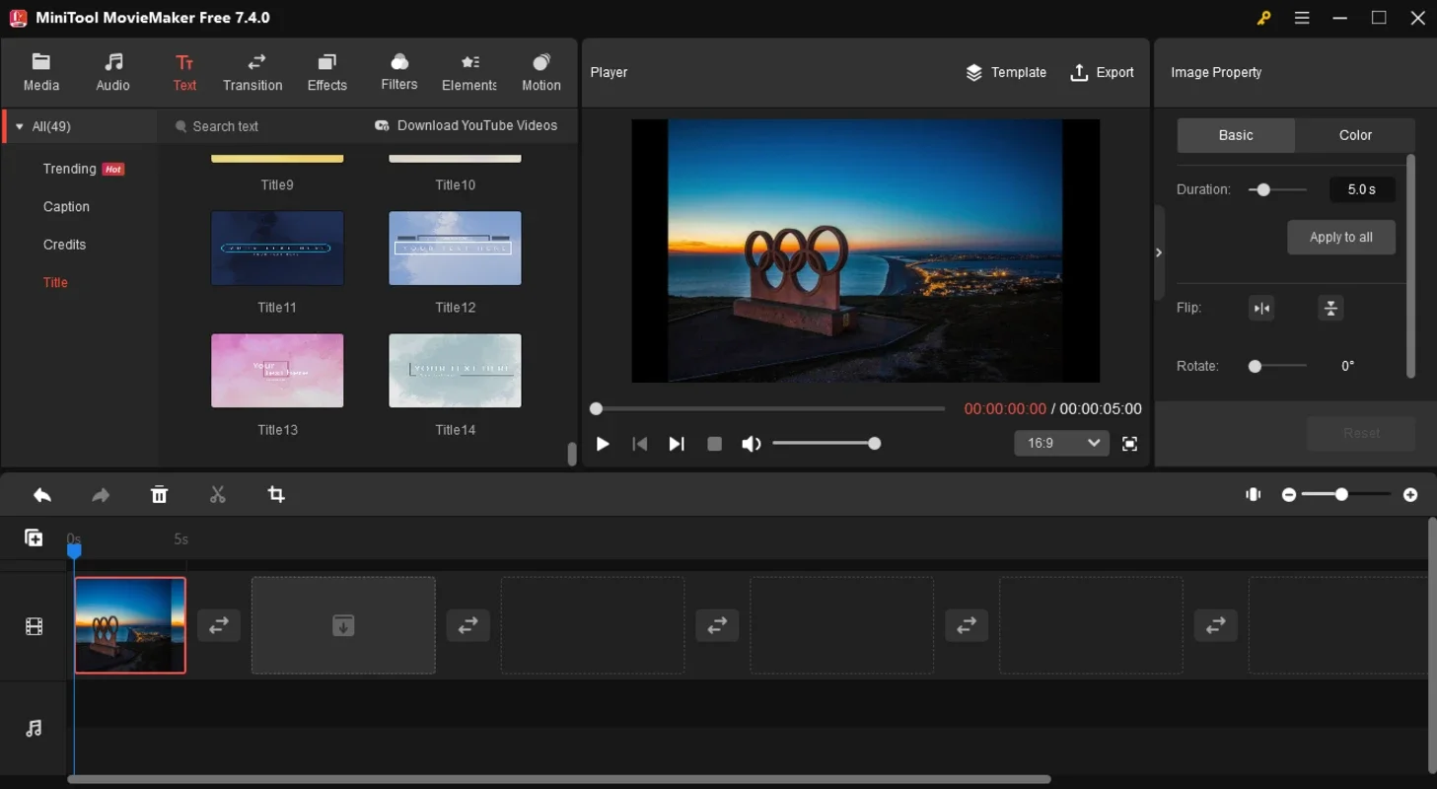Screen dimensions: 1437x789
Task: Delete the selected clip
Action: coord(159,495)
